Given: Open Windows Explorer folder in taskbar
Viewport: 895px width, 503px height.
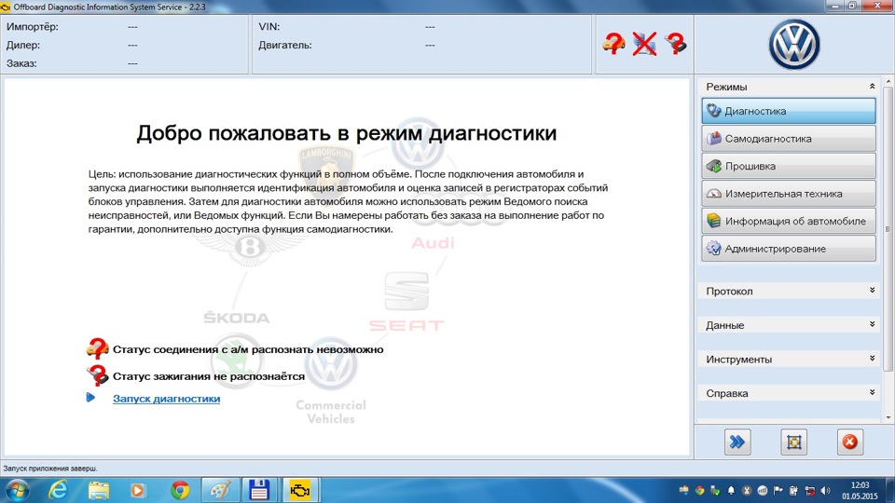Looking at the screenshot, I should pos(98,490).
